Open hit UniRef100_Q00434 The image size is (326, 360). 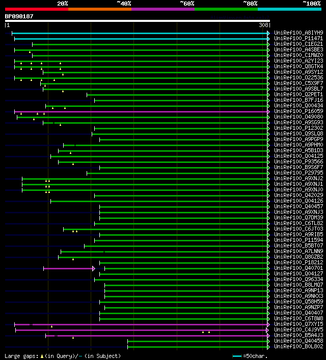[x=298, y=105]
